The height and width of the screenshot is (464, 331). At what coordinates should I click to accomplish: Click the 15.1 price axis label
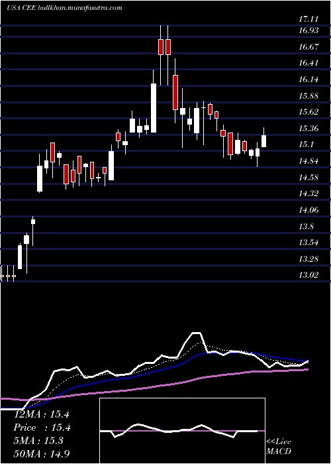(306, 145)
